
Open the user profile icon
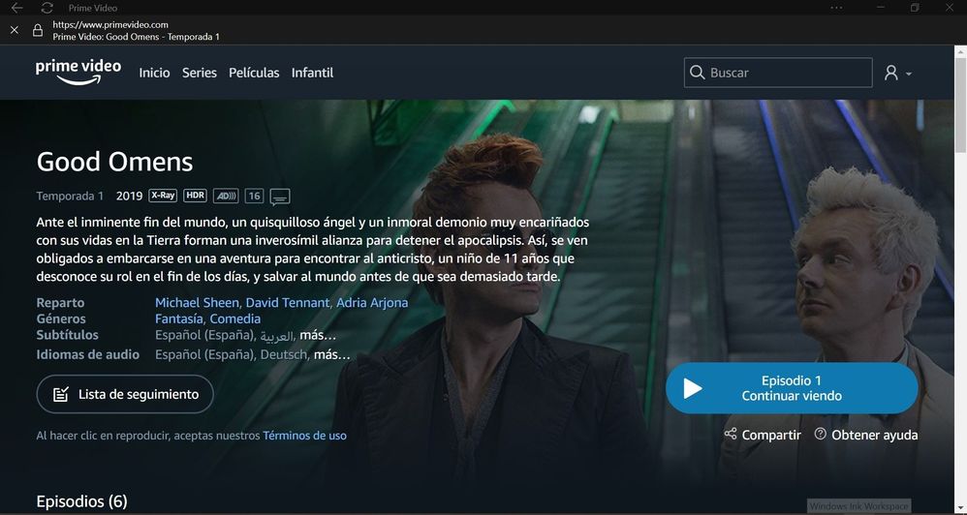891,73
